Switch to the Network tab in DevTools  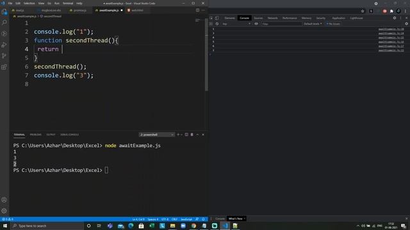click(272, 18)
